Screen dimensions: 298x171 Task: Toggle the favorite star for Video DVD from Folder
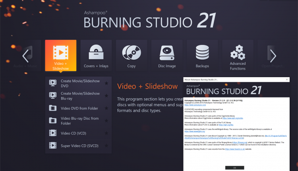[106, 108]
